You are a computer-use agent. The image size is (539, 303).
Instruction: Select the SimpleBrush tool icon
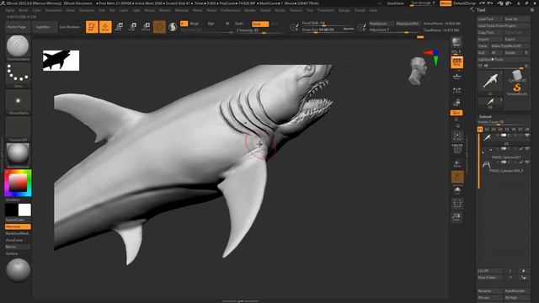[x=517, y=89]
